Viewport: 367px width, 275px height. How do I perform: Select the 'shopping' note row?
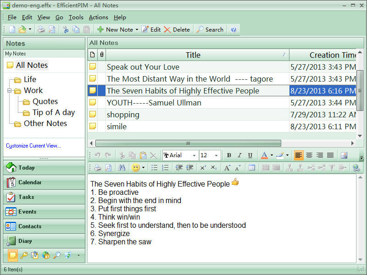(222, 115)
